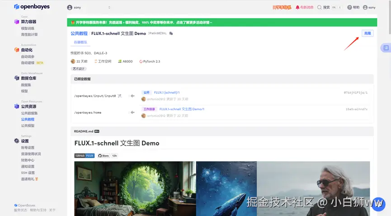Screen dimensions: 391x216
Task: Open 模型 under 数据仓库
Action: (x=24, y=91)
